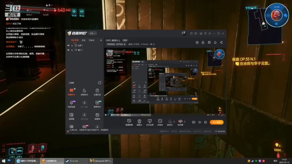Image resolution: width=292 pixels, height=164 pixels.
Task: Open the gear on the 弹幕助手 tool
Action: click(x=75, y=89)
